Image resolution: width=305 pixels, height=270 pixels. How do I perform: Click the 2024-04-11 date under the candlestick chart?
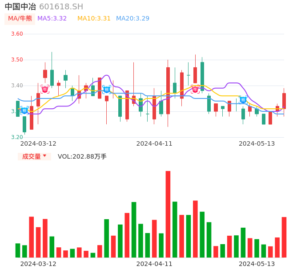click(x=154, y=143)
